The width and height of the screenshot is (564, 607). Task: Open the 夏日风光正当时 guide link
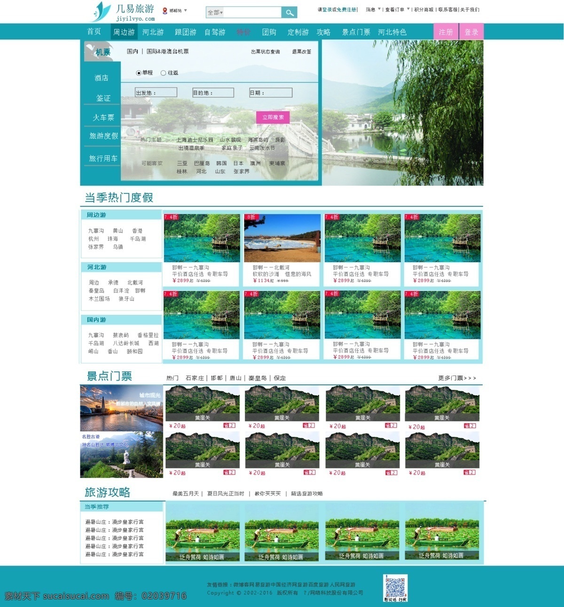tap(226, 494)
